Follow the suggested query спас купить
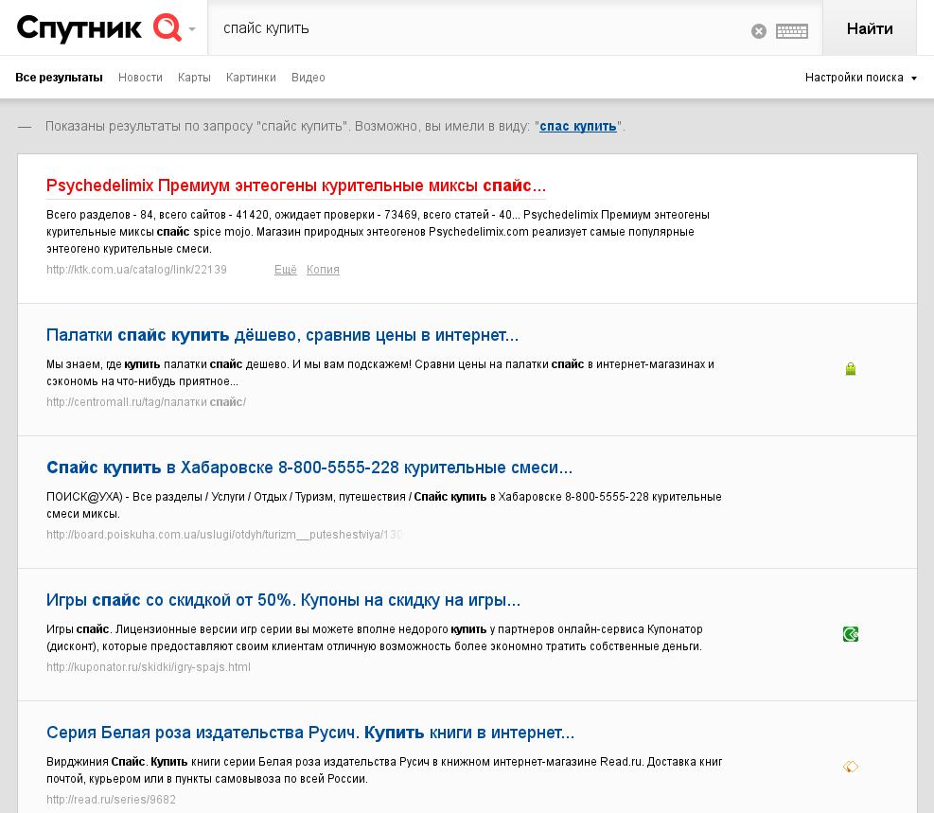Image resolution: width=934 pixels, height=813 pixels. coord(578,126)
